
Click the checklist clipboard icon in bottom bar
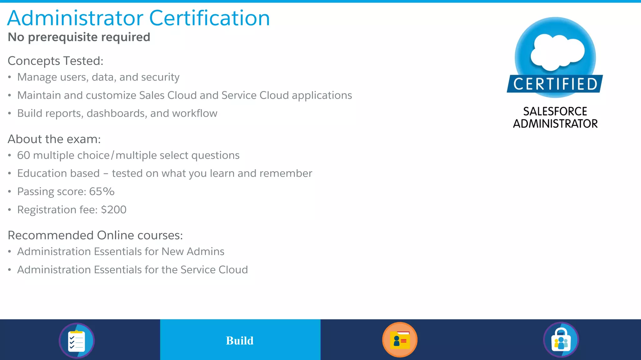coord(77,341)
